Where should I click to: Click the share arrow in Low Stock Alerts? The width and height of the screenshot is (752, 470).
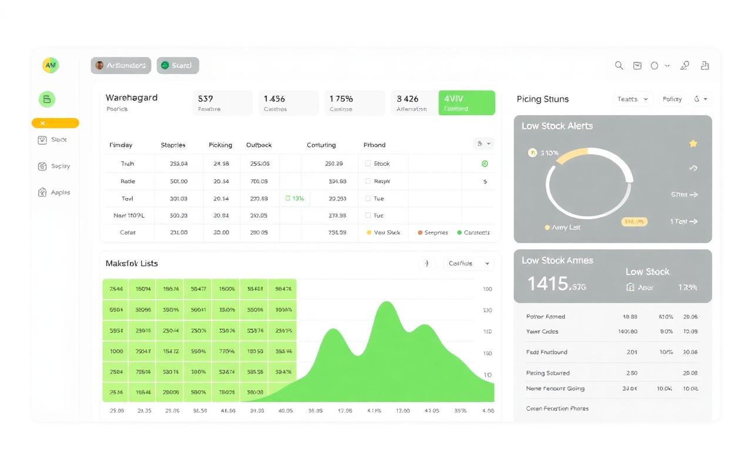pos(693,168)
